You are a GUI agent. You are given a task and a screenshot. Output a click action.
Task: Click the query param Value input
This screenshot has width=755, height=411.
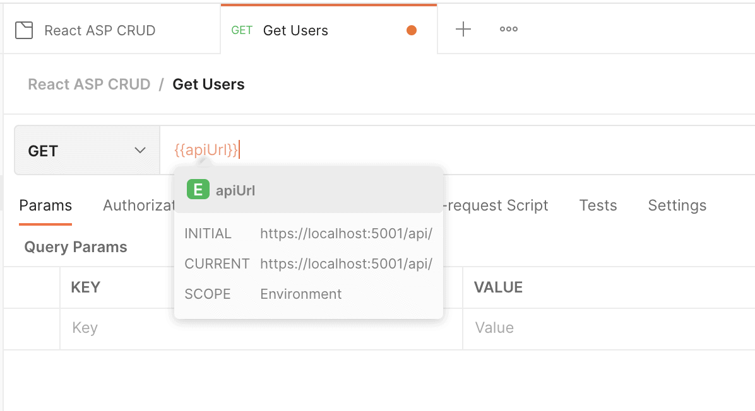[609, 328]
